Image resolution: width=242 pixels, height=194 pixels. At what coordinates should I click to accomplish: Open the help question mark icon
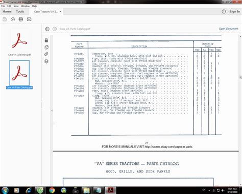click(x=224, y=12)
